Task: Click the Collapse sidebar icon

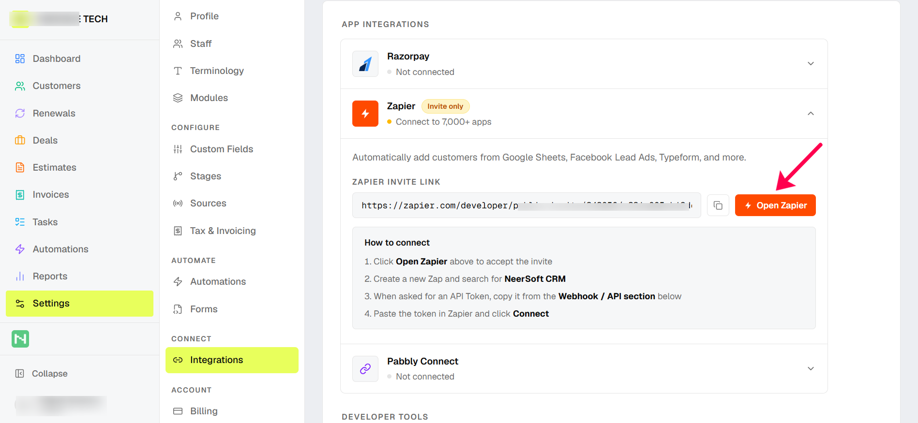Action: pyautogui.click(x=19, y=374)
